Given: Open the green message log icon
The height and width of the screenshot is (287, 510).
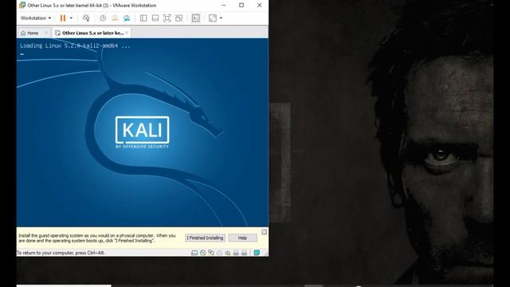Looking at the screenshot, I should coord(257,253).
